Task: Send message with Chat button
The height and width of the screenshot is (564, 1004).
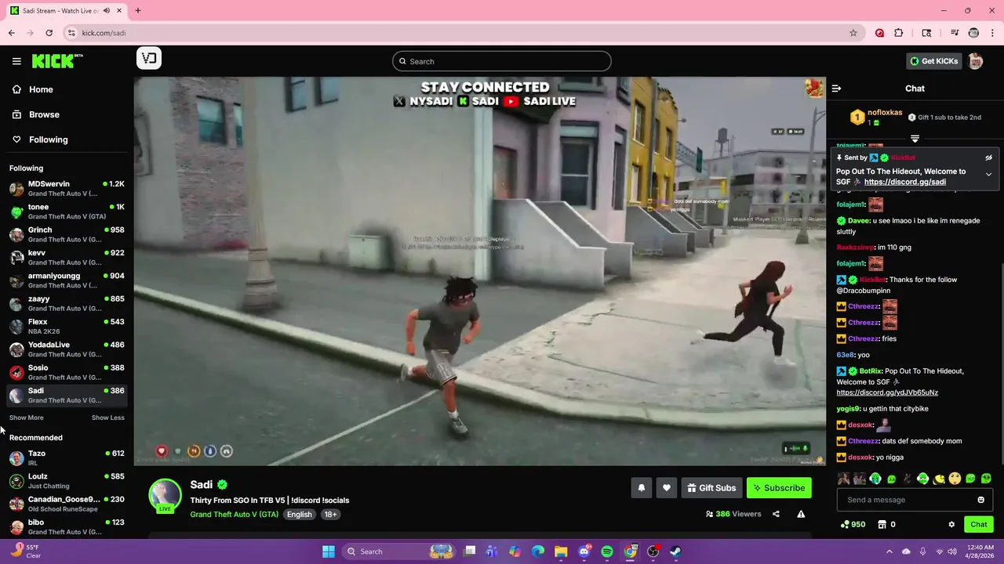Action: click(x=979, y=524)
